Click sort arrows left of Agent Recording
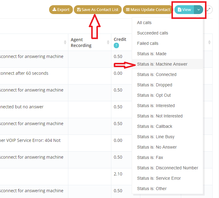219x198 pixels. 65,42
